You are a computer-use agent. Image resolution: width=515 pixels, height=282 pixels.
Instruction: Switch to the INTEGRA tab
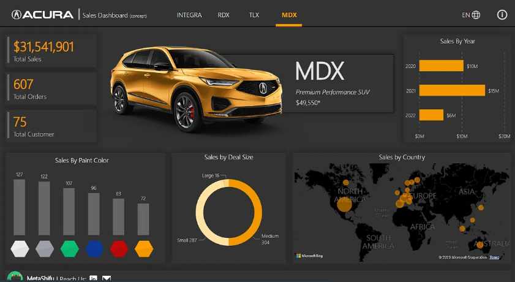(x=189, y=15)
